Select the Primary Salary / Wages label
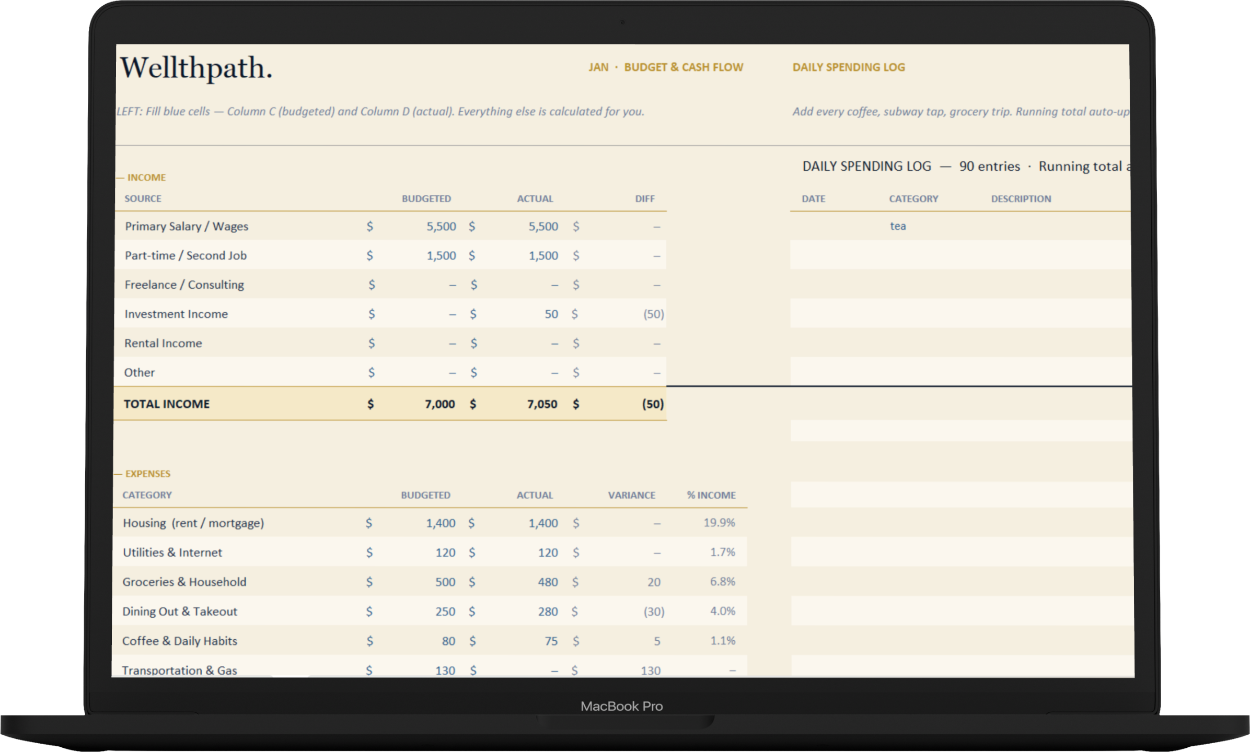 tap(187, 226)
